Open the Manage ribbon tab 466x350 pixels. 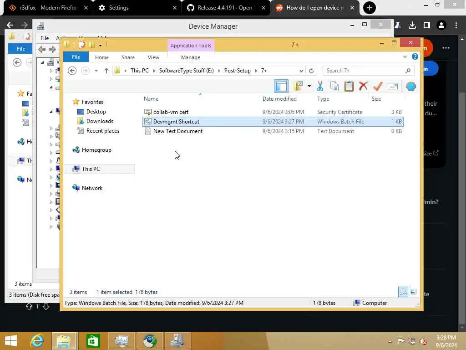click(x=191, y=57)
